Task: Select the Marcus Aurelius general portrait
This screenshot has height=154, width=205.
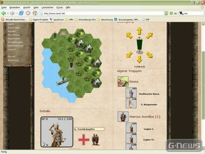Action: point(123,116)
